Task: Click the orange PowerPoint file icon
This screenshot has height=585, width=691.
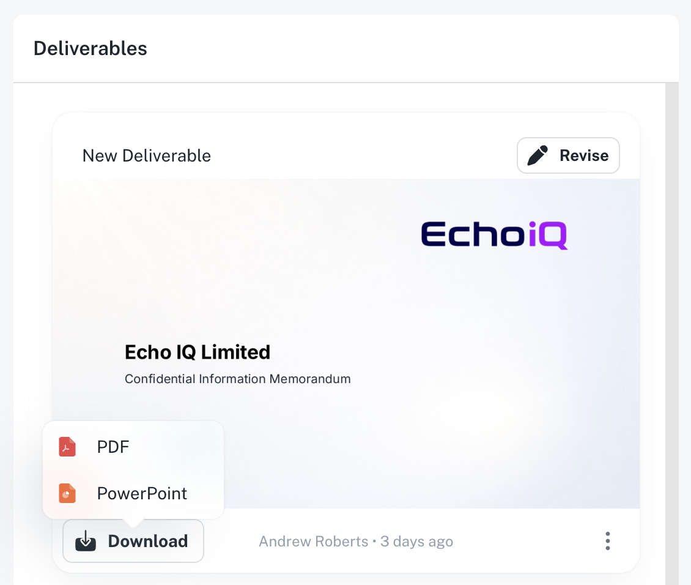Action: (x=67, y=493)
